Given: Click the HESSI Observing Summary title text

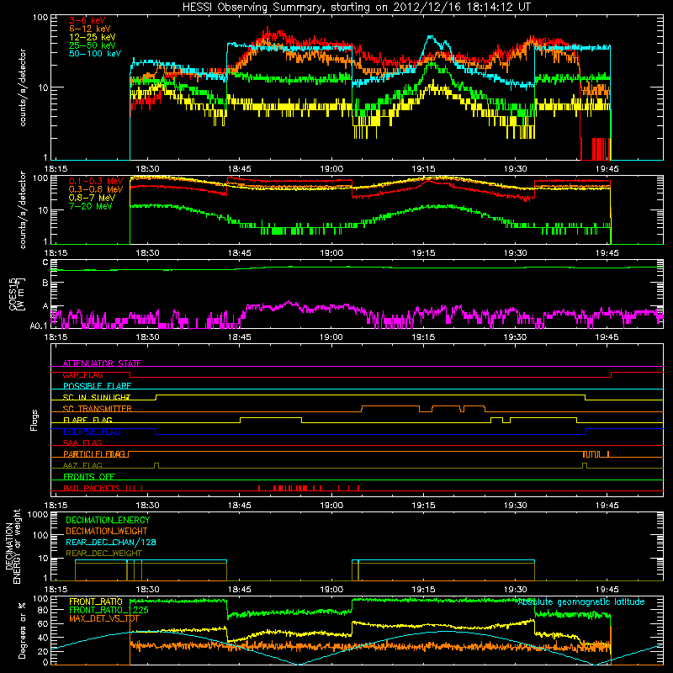Looking at the screenshot, I should 356,8.
